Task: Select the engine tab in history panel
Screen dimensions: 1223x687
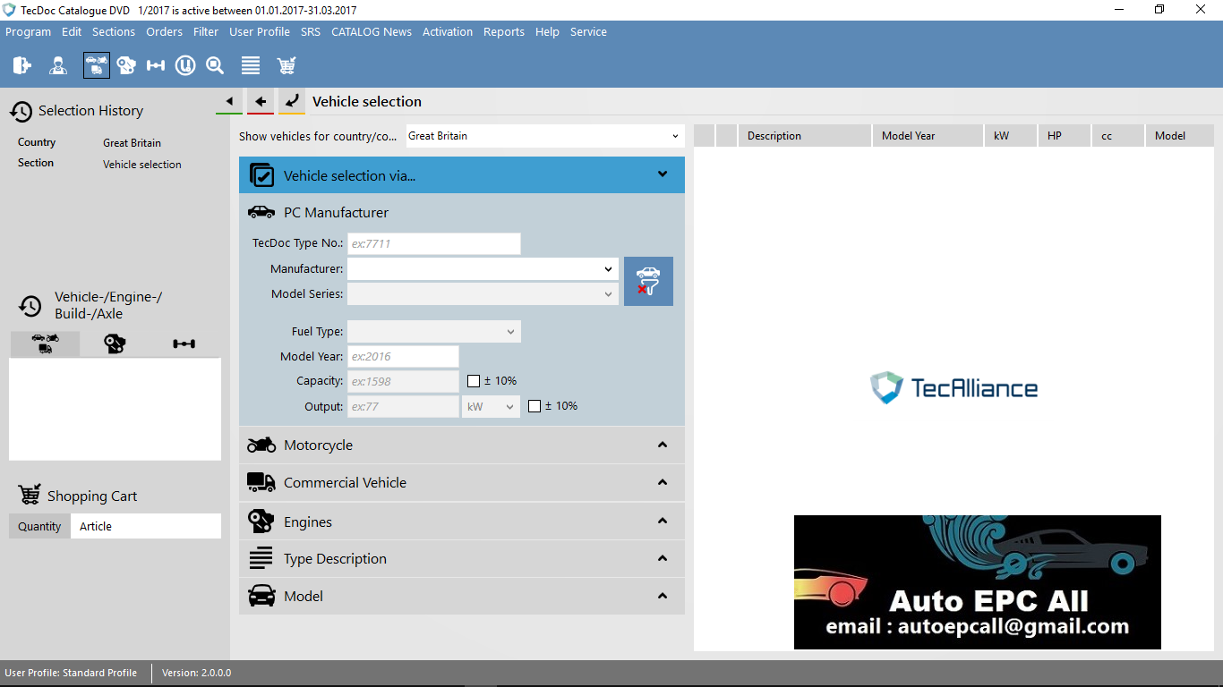Action: click(115, 343)
